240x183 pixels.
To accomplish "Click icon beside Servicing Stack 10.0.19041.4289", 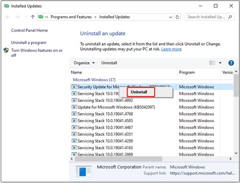I will pyautogui.click(x=74, y=141).
